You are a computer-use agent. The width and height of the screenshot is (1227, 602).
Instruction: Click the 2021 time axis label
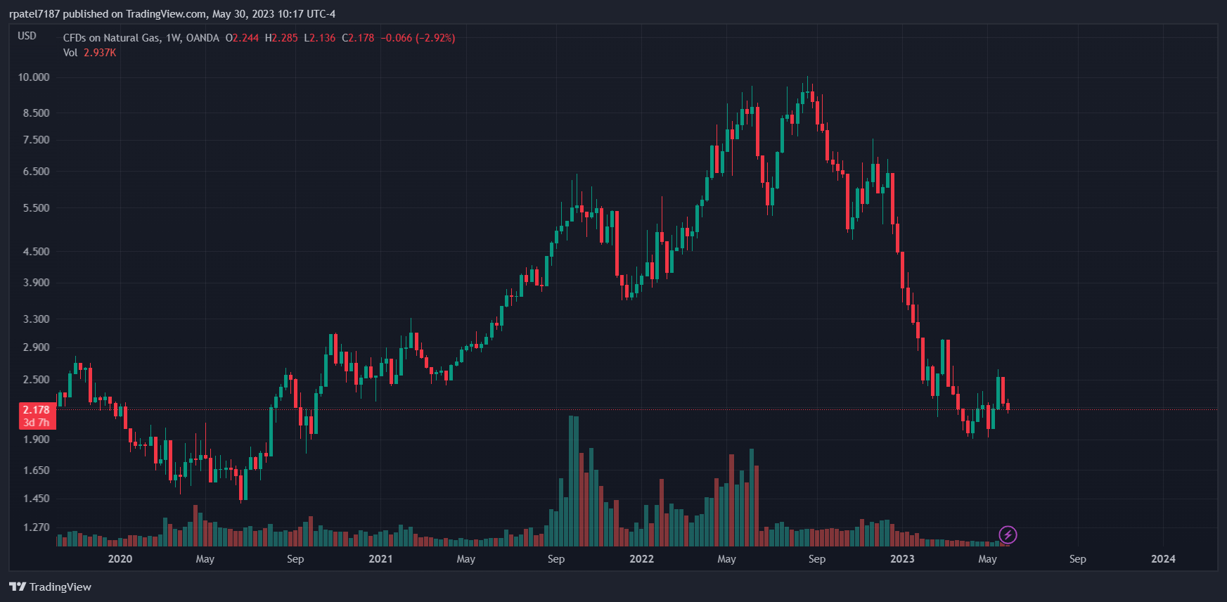click(x=380, y=559)
